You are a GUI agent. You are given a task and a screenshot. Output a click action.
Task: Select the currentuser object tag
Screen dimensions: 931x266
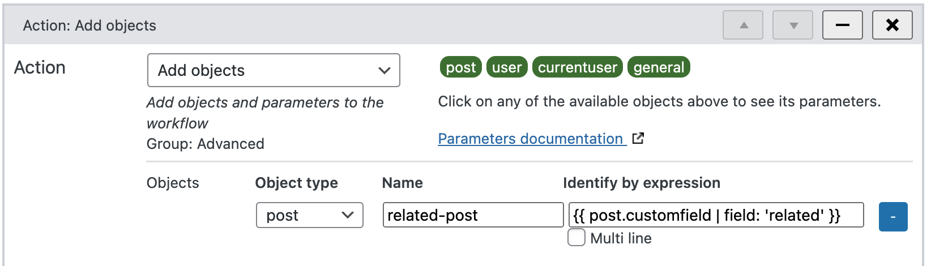click(578, 67)
